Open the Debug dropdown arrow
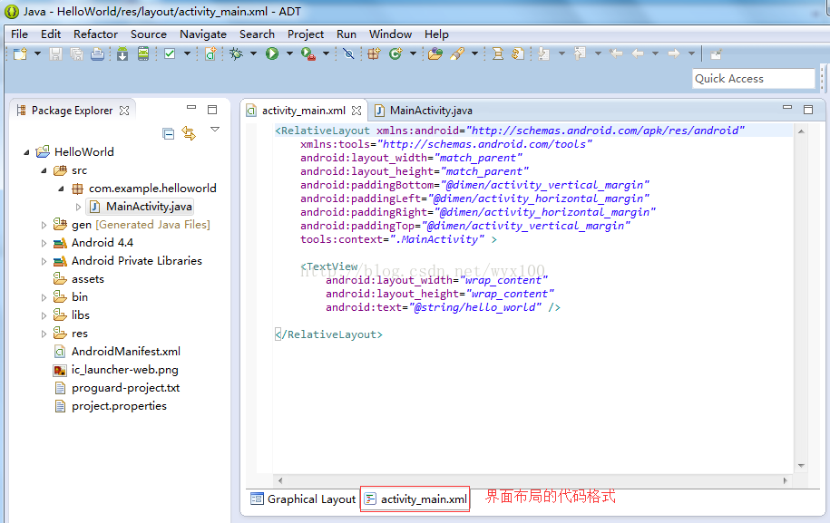 coord(253,53)
